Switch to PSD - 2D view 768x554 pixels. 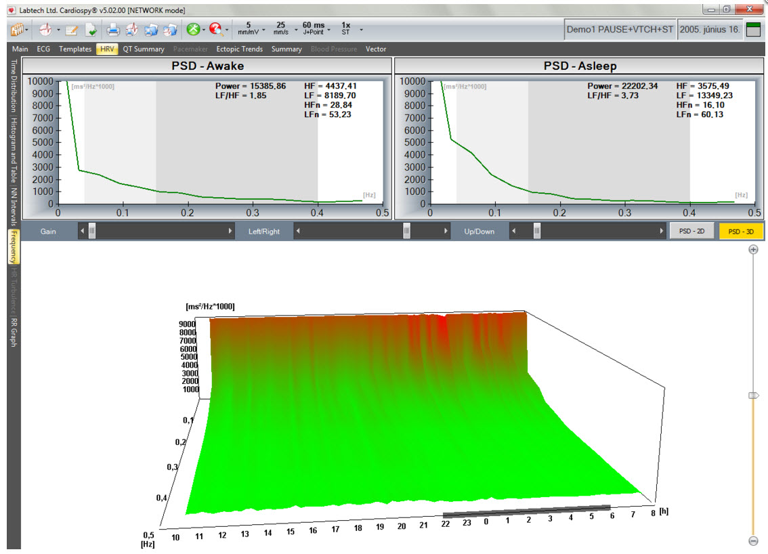[692, 232]
